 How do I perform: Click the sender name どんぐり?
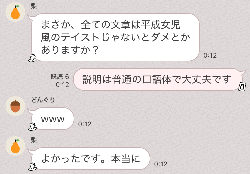[x=43, y=100]
